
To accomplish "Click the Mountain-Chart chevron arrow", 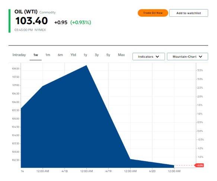I will (201, 57).
